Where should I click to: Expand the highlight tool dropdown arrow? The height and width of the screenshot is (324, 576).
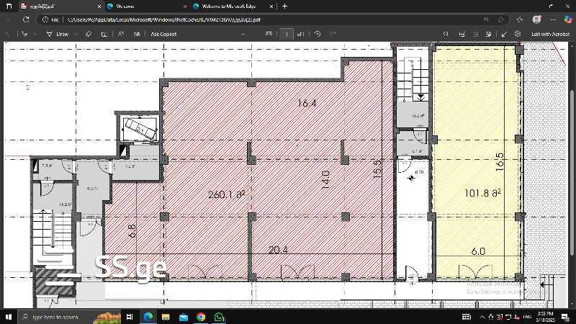point(35,34)
